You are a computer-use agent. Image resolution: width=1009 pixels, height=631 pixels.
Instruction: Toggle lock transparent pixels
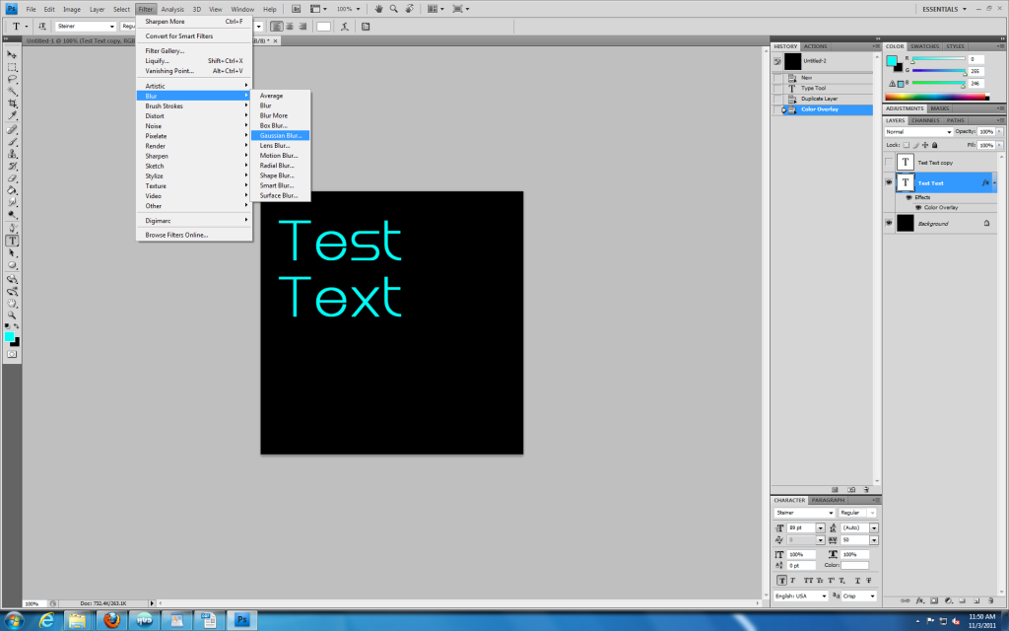(907, 145)
